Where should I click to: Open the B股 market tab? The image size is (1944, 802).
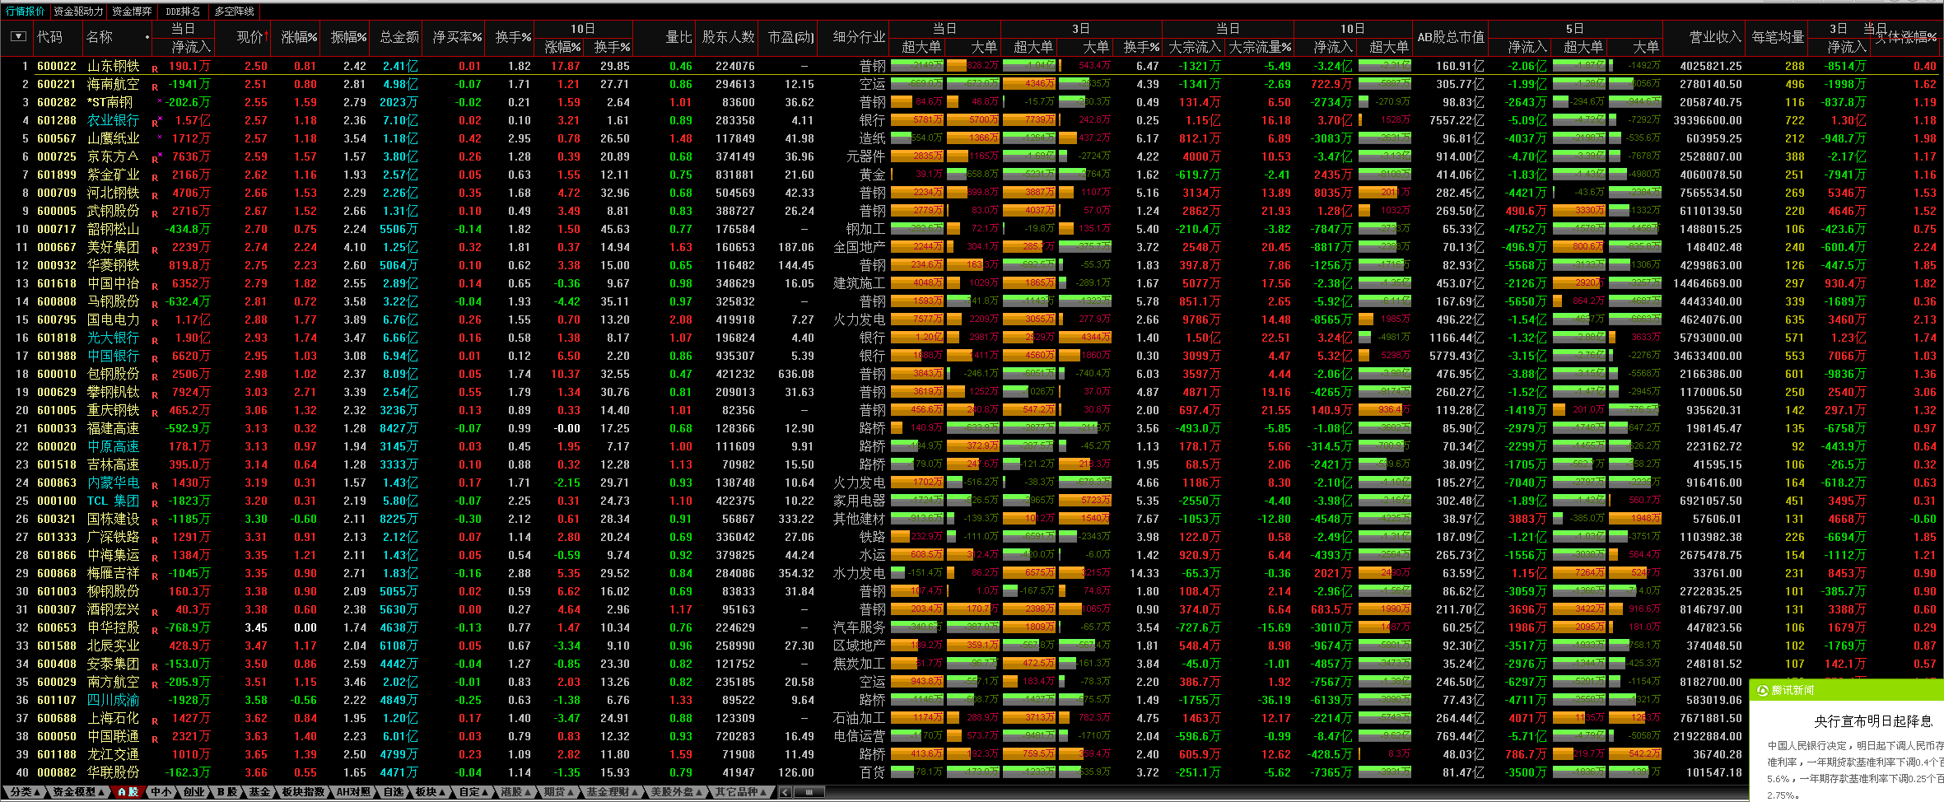227,792
